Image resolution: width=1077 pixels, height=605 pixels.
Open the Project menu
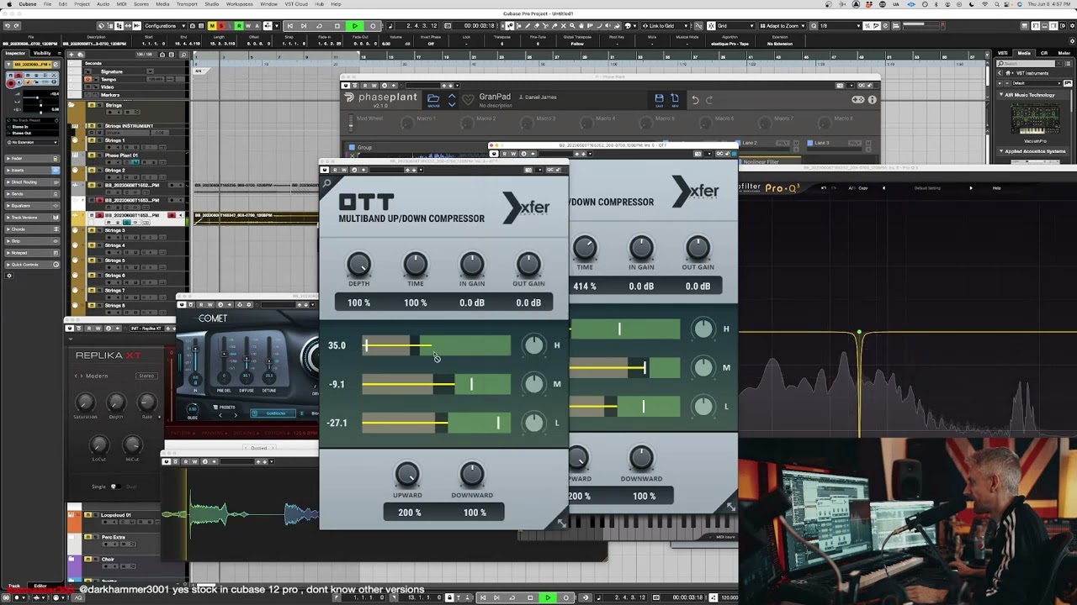(x=82, y=4)
